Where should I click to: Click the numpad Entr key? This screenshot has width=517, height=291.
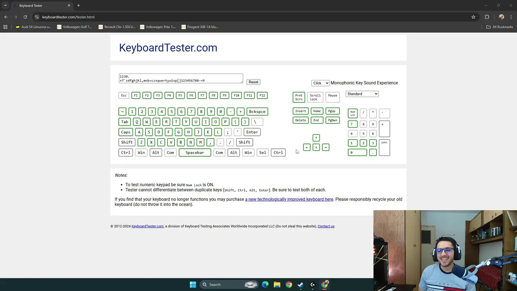[x=384, y=148]
